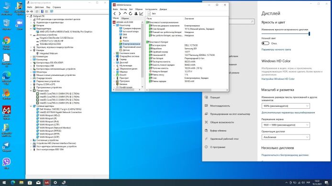The width and height of the screenshot is (332, 186).
Task: Open Действие menu in Device Manager
Action: 39,7
